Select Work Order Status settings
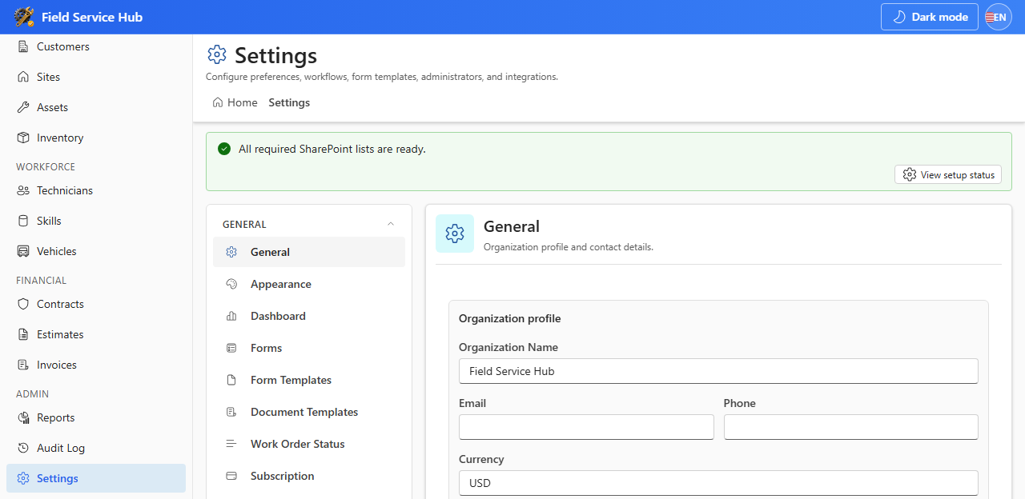This screenshot has width=1025, height=499. (309, 444)
